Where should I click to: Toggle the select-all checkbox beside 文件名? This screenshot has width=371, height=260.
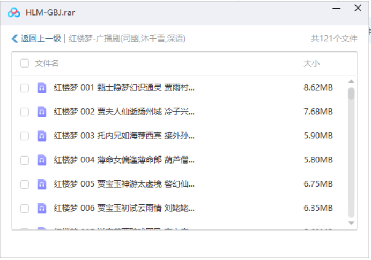click(25, 64)
